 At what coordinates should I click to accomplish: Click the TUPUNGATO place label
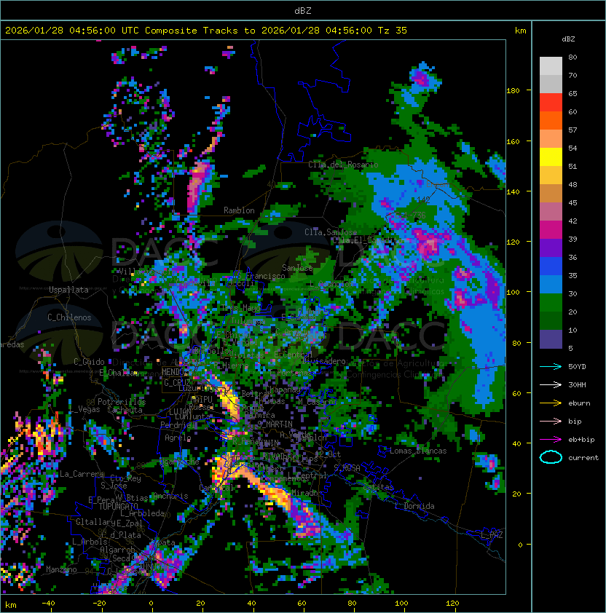click(x=118, y=506)
